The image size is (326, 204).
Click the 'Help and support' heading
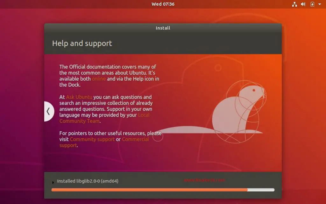pyautogui.click(x=82, y=43)
